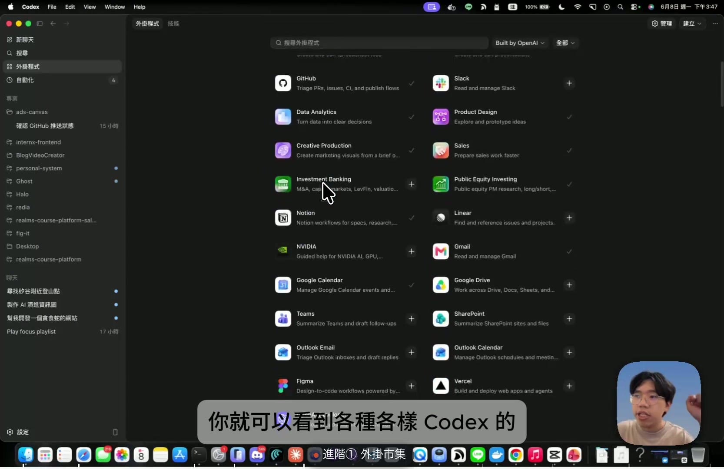Screen dimensions: 724x469
Task: Open the Google Calendar plugin icon
Action: pos(283,285)
